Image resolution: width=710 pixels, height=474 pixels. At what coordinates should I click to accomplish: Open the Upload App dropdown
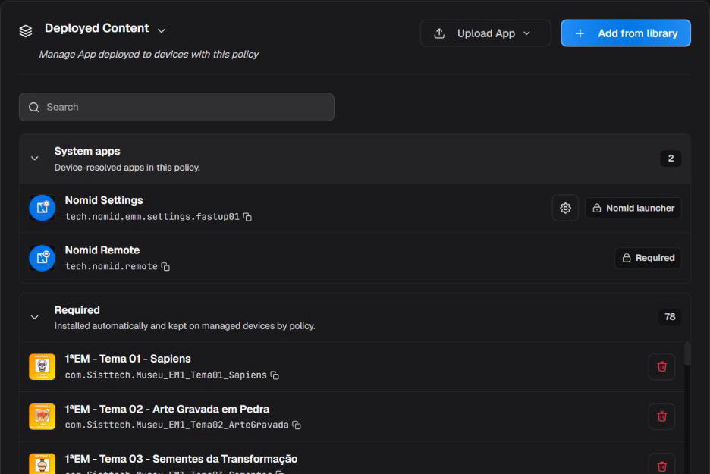pos(485,33)
